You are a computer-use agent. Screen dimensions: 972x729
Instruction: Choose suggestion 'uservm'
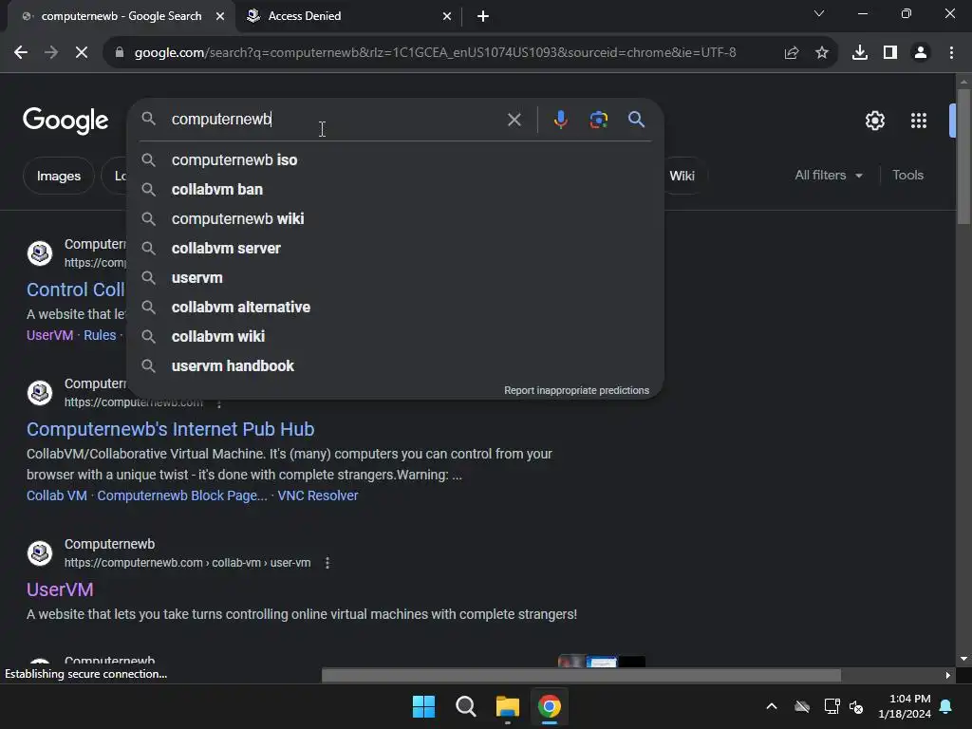[x=395, y=278]
